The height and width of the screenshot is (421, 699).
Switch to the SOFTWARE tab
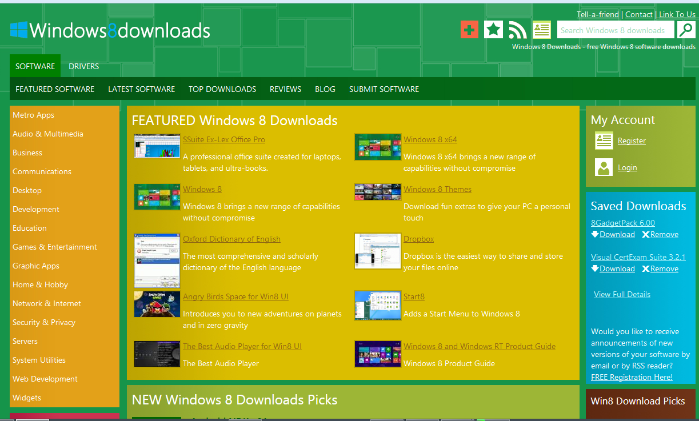[x=35, y=66]
